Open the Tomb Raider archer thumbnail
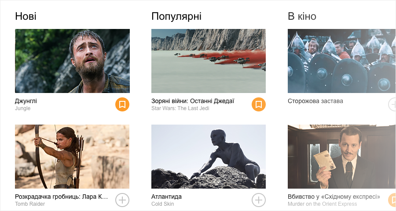Viewport: 396px width, 211px height. 72,157
